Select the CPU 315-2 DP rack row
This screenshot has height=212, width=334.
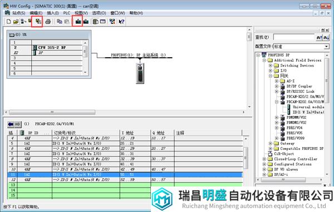46,48
